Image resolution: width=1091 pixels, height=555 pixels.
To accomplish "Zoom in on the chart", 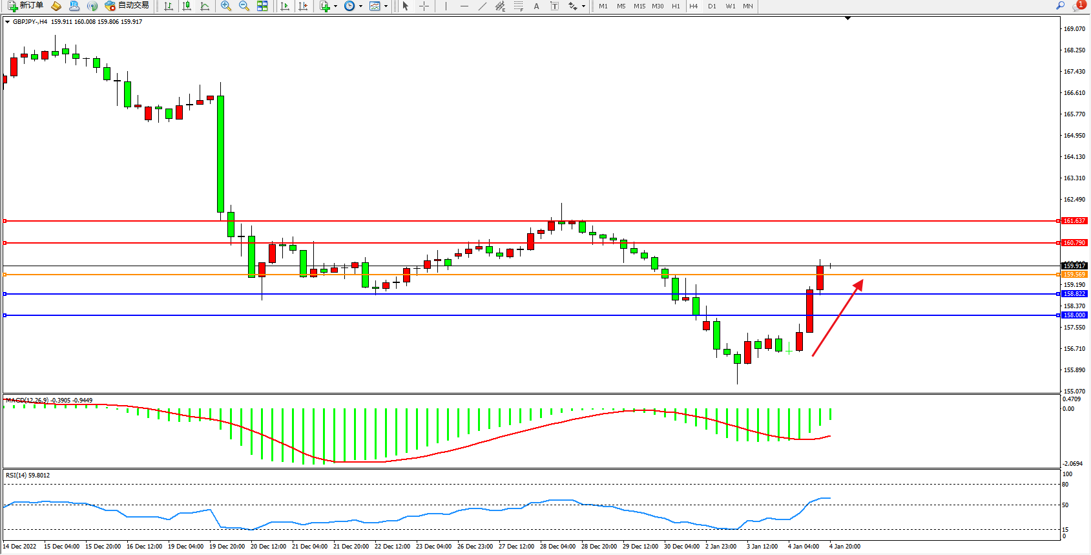I will 226,6.
